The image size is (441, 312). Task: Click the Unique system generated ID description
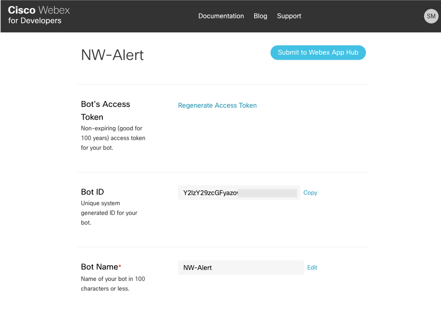click(x=109, y=213)
